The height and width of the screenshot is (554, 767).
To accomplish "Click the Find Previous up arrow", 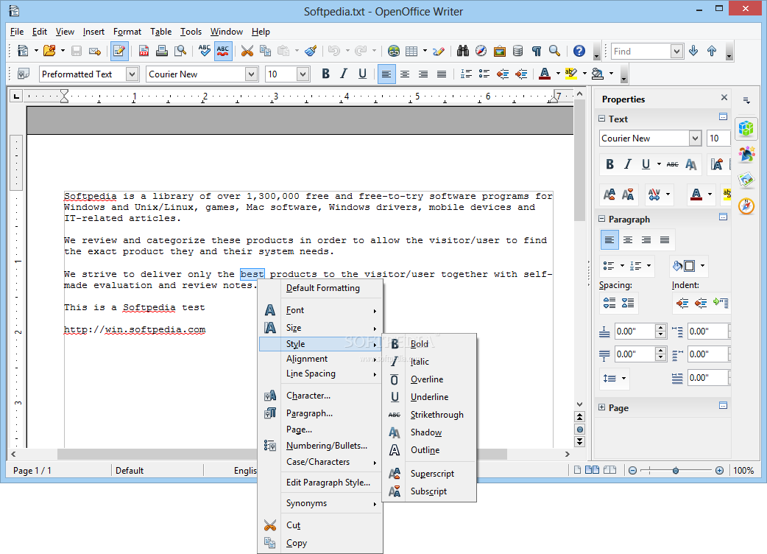I will click(x=712, y=51).
